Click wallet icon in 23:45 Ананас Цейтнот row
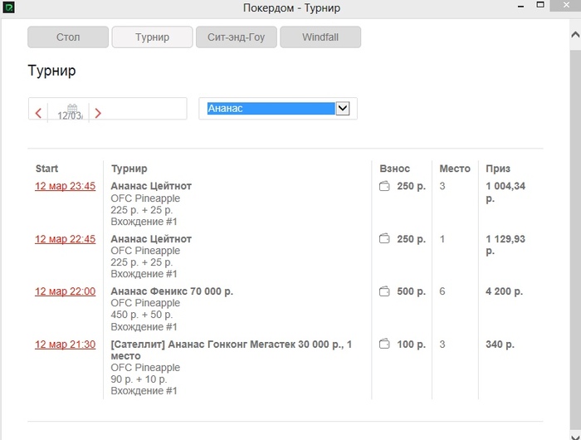 tap(384, 186)
